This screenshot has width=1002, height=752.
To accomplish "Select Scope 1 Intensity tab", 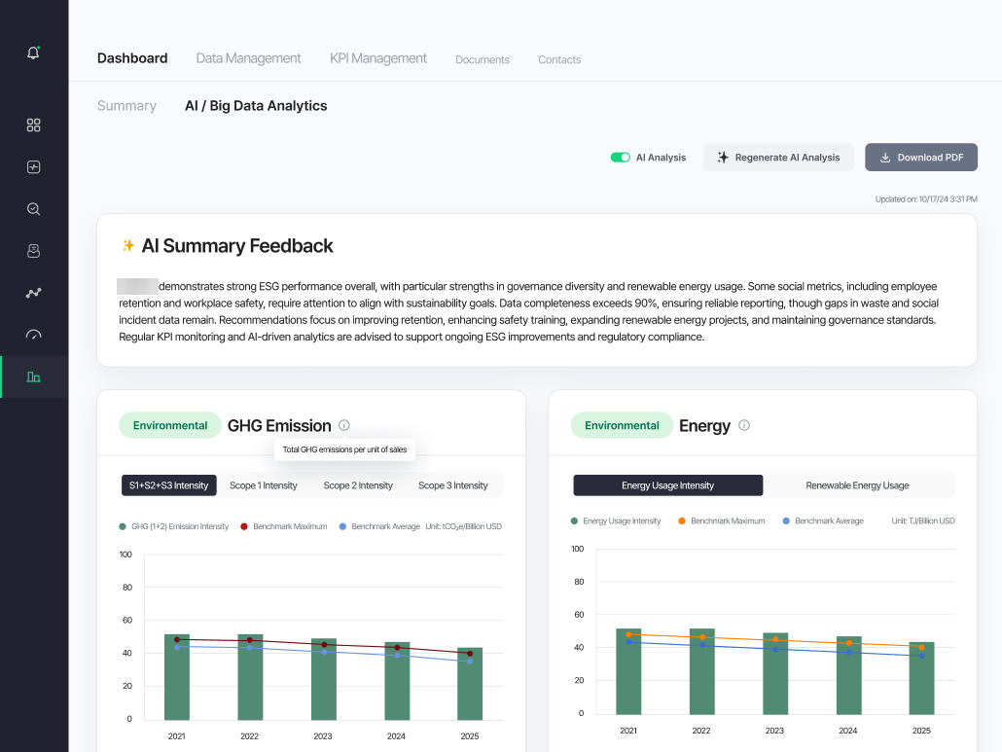I will pos(264,485).
